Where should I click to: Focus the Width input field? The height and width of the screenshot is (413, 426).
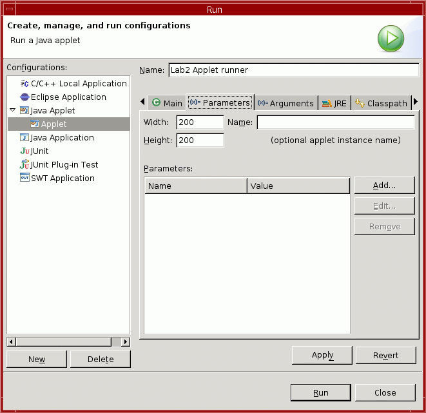point(200,122)
